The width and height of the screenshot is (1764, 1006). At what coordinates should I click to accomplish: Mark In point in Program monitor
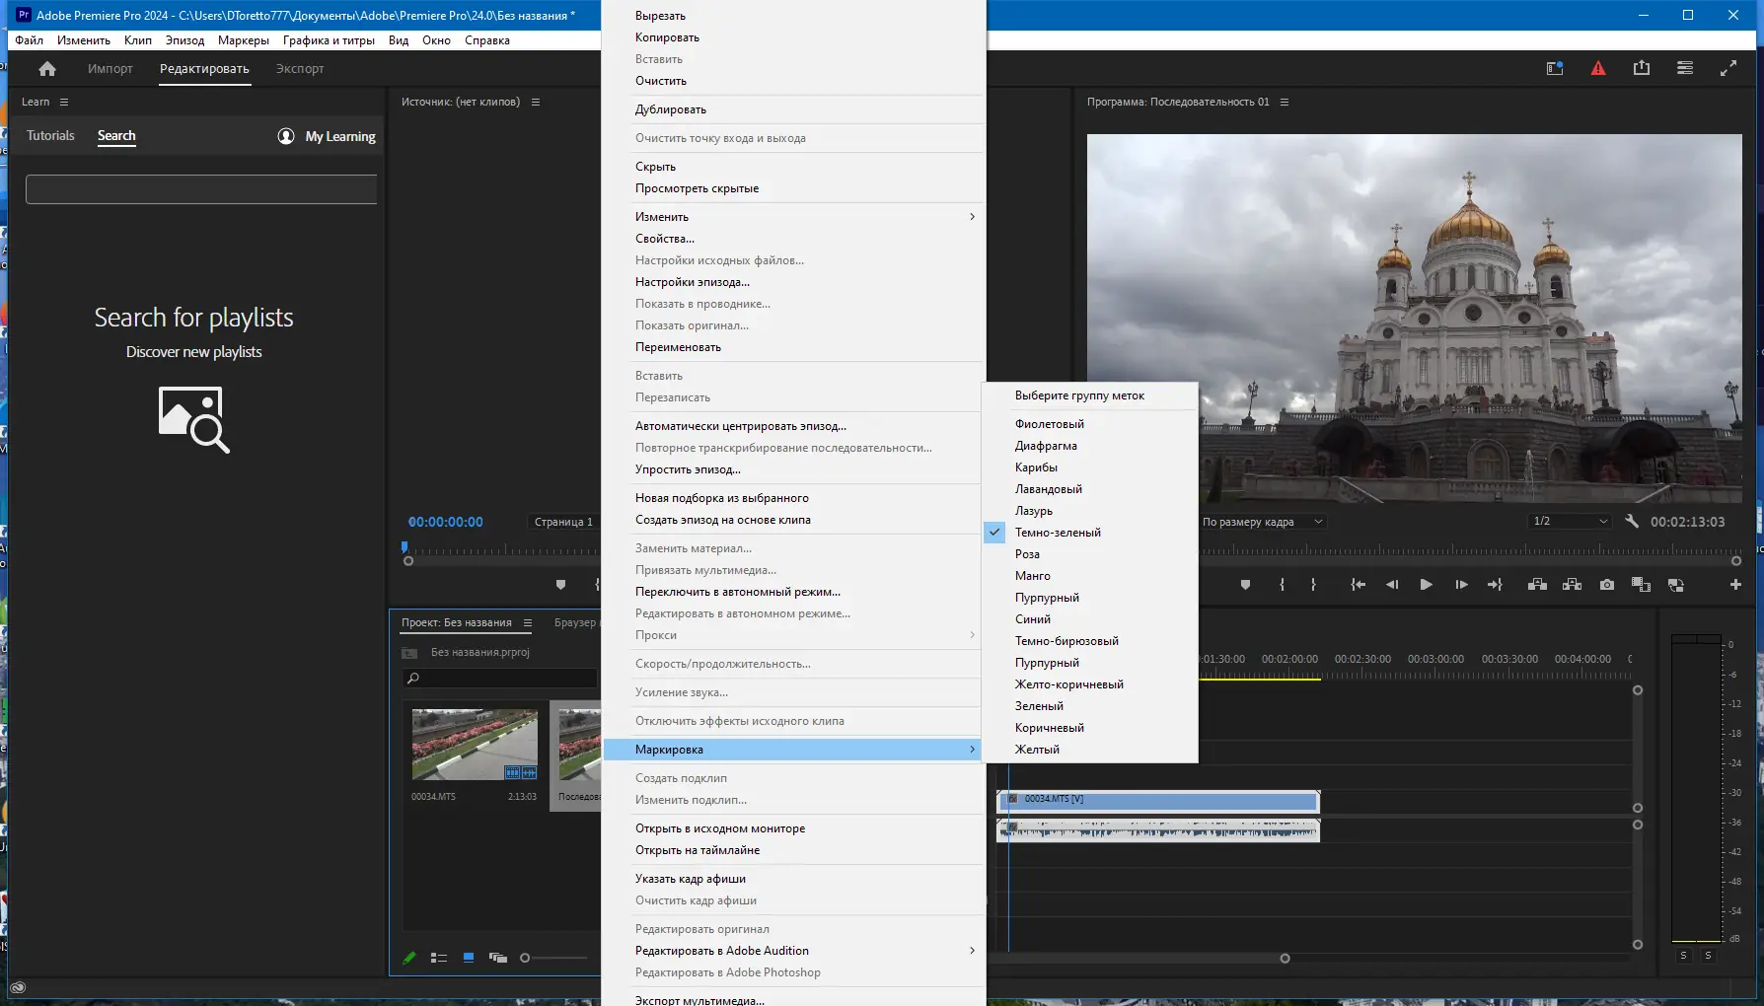1282,585
